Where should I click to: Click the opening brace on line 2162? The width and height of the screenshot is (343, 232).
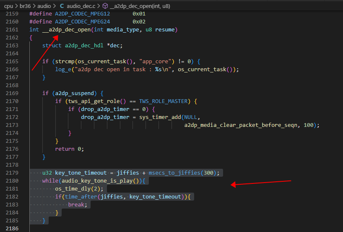(31, 38)
